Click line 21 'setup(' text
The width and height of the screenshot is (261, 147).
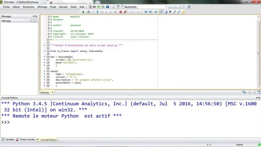point(54,71)
